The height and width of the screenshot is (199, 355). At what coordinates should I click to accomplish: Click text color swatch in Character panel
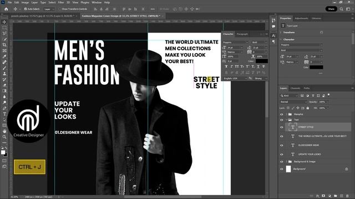point(262,61)
